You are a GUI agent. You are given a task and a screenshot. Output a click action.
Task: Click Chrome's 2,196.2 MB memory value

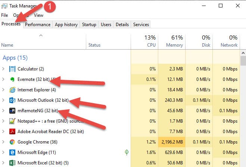(172, 142)
